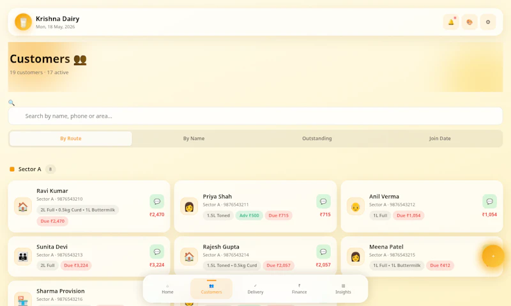511x306 pixels.
Task: Click the Sector A count badge 8
Action: 50,169
